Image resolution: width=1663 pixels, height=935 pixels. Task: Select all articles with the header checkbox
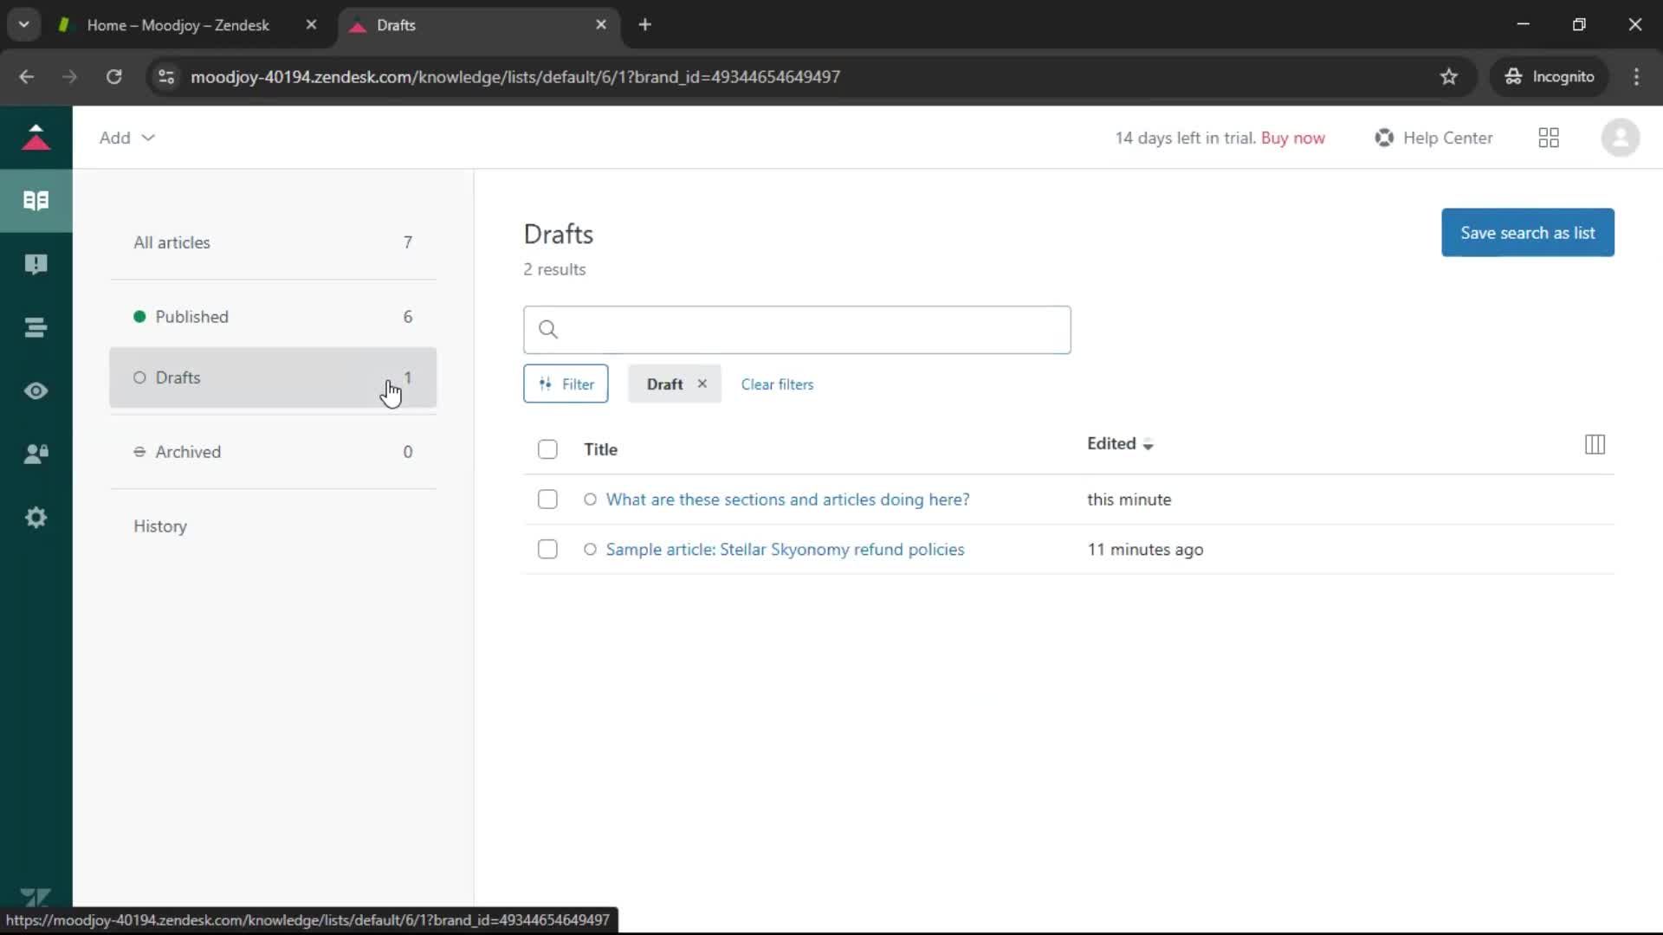547,449
